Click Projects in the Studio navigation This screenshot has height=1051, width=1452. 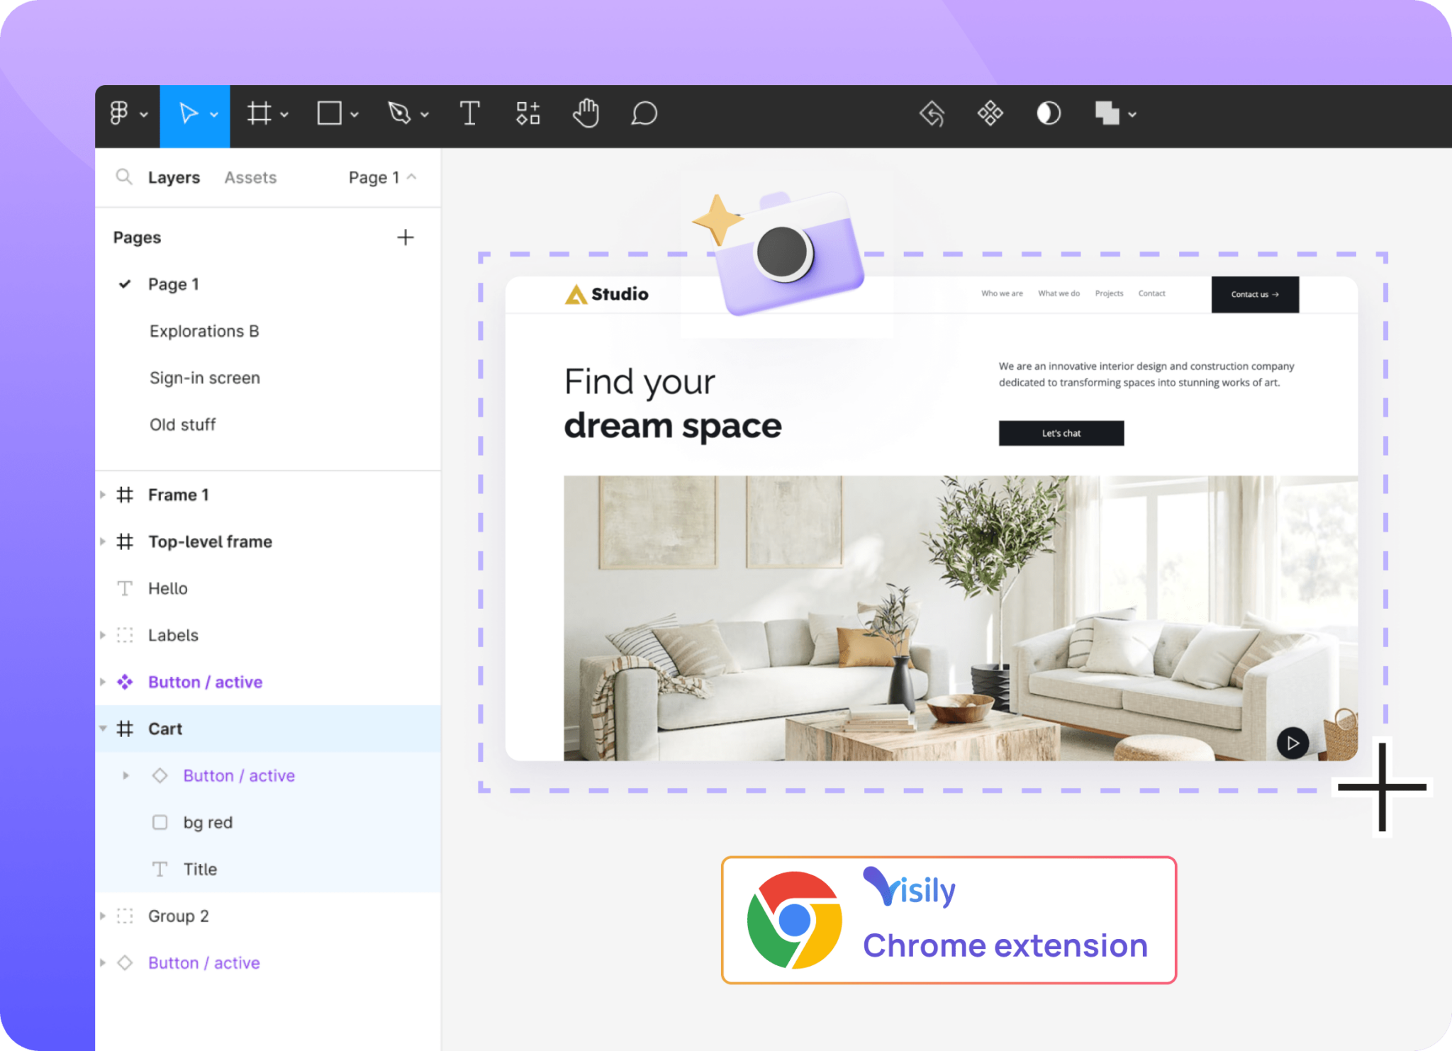click(1109, 293)
